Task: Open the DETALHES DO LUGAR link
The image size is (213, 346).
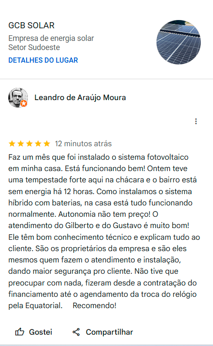Action: pos(43,60)
